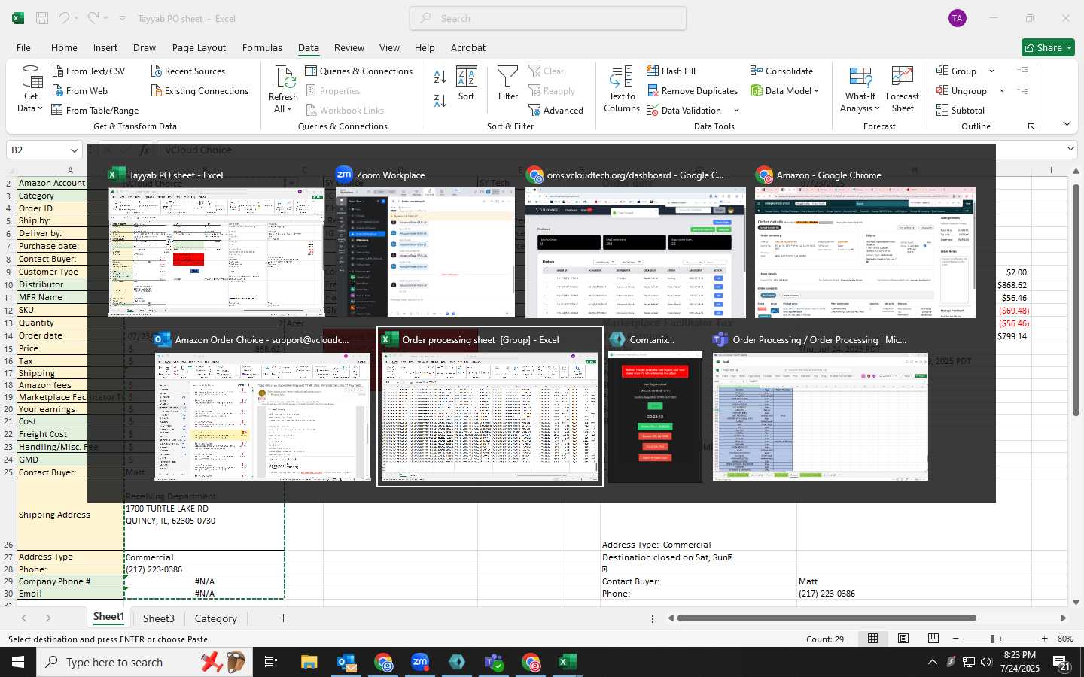
Task: Click the horizontal scrollbar thumb
Action: (826, 618)
